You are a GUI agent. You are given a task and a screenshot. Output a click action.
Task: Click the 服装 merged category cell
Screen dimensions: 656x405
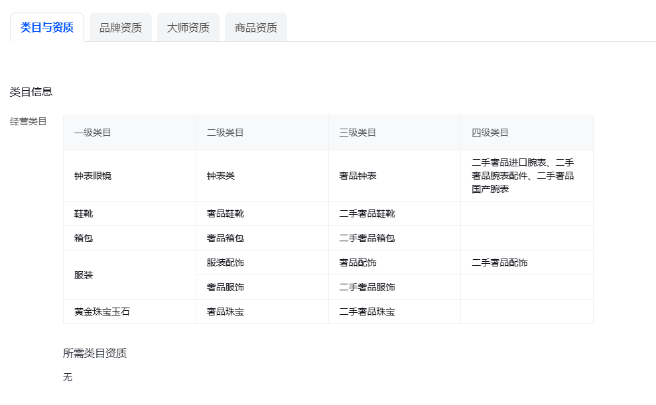[x=129, y=274]
